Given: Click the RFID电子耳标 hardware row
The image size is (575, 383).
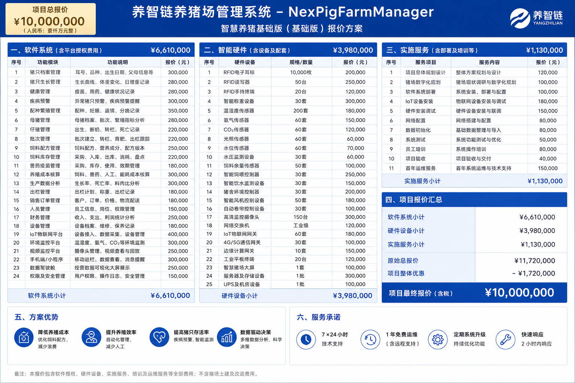Looking at the screenshot, I should point(288,73).
